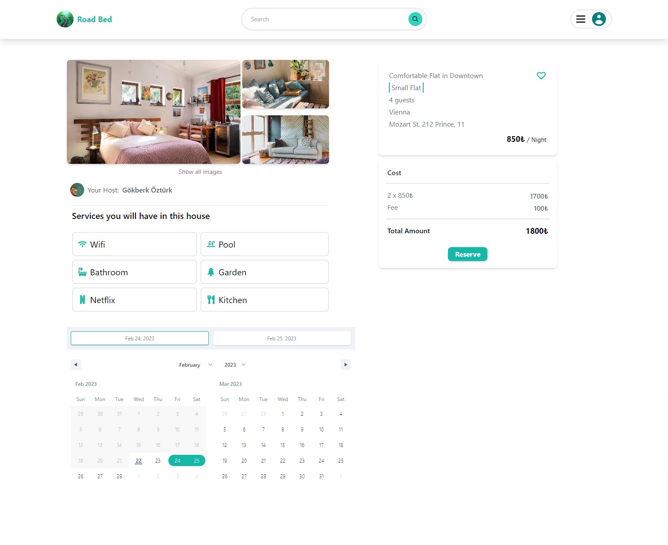Click the Pool service icon

coord(211,244)
